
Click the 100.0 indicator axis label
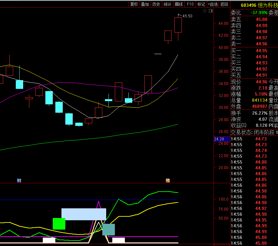tap(223, 199)
